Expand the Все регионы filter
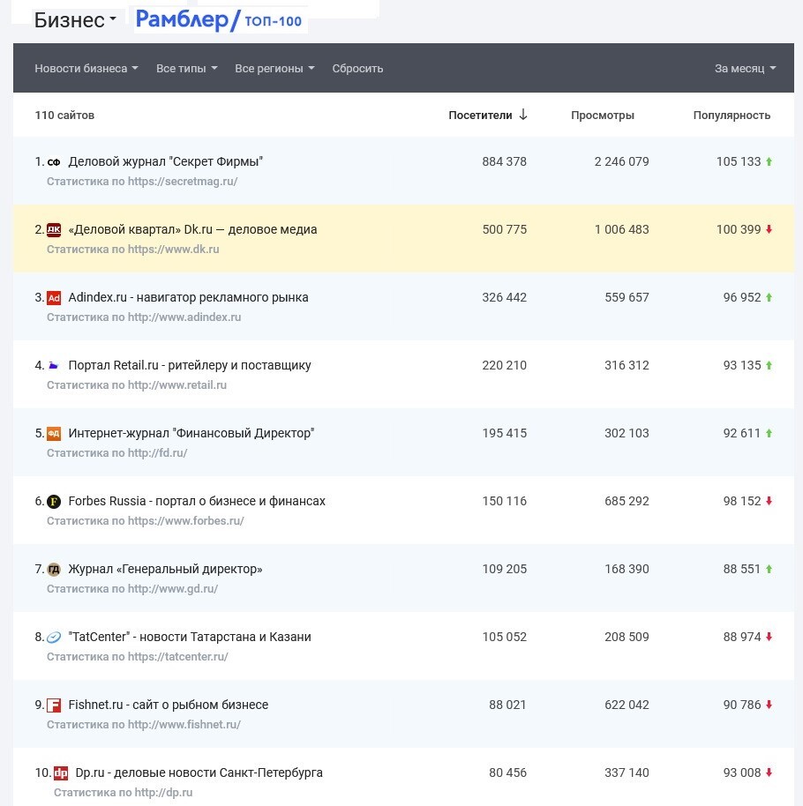Screen dimensions: 803x806 tap(274, 69)
